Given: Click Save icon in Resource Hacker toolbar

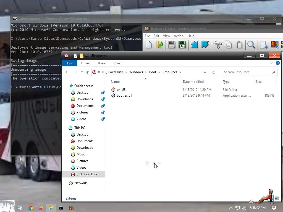Looking at the screenshot, I should (171, 44).
